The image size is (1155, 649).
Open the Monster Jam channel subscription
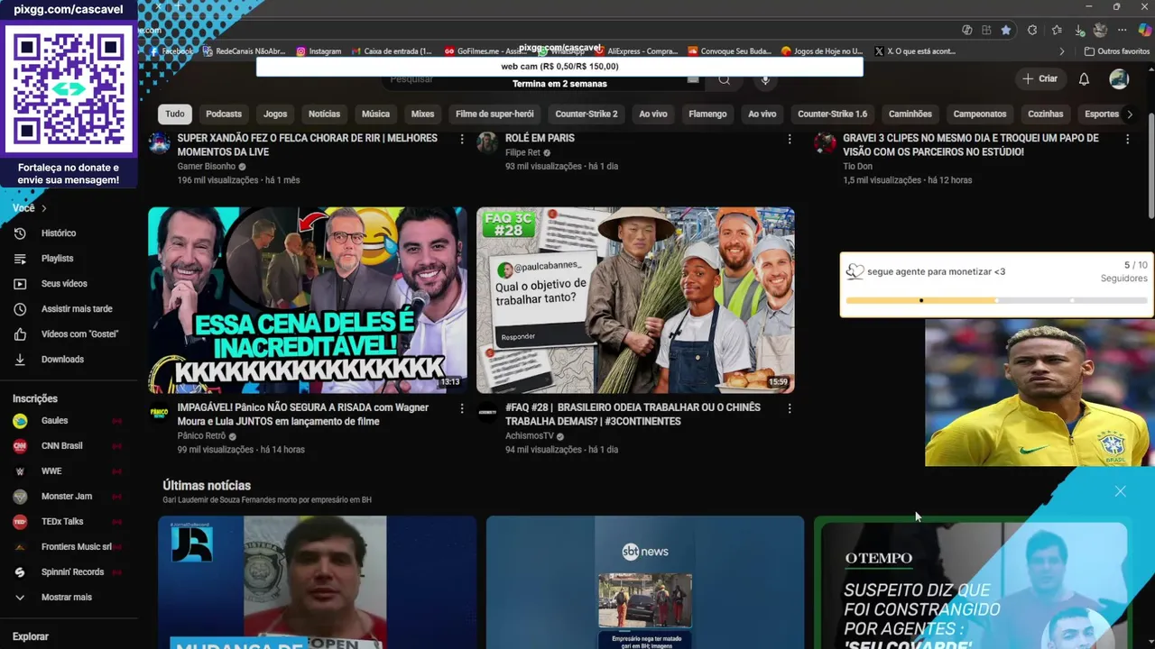[x=67, y=497]
